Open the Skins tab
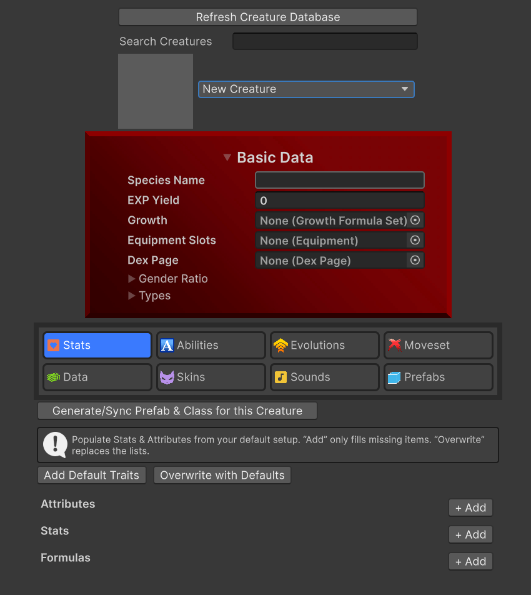This screenshot has width=531, height=595. 211,377
